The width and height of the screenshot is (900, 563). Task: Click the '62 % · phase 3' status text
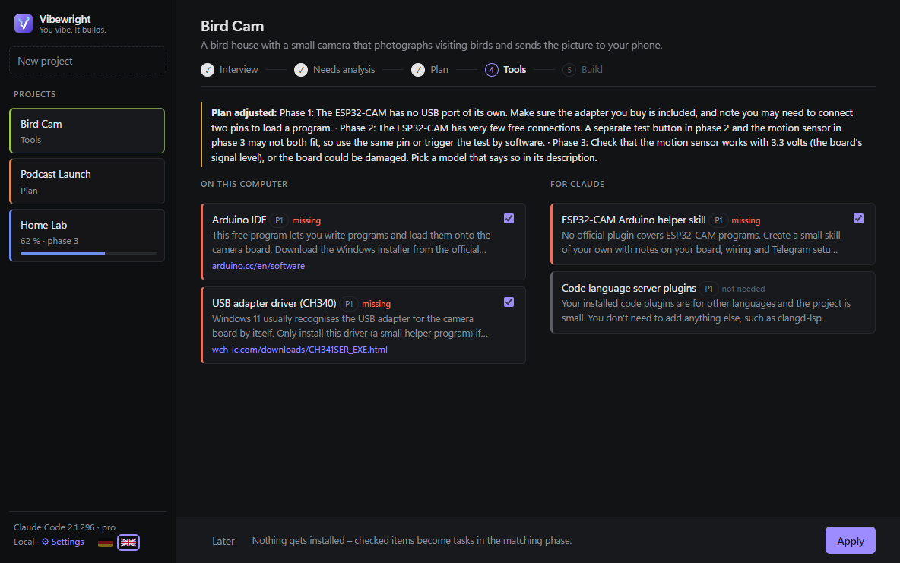pos(50,241)
